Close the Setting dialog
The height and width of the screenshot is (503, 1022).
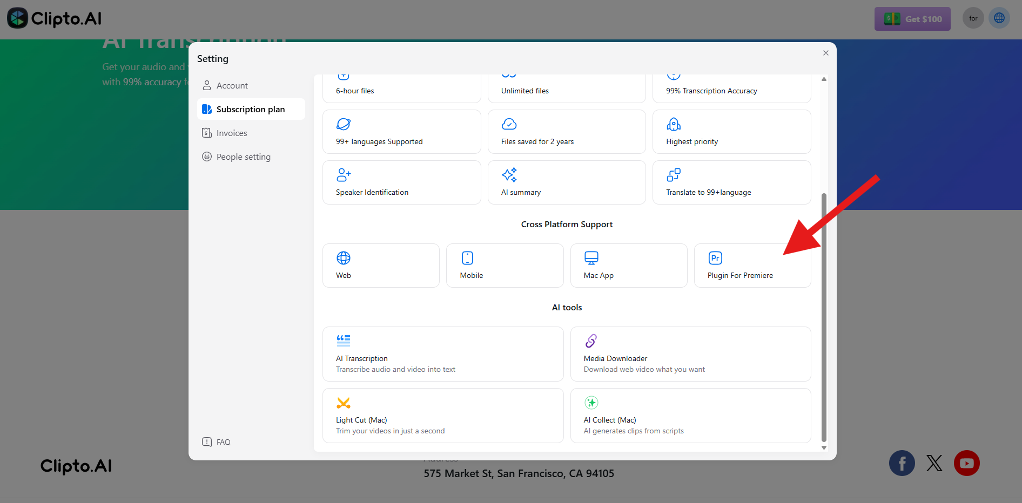pos(825,53)
